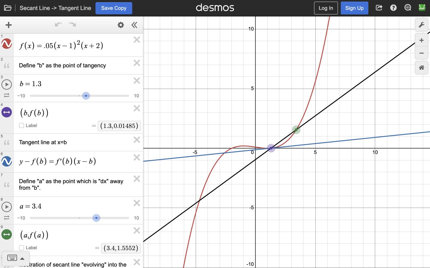The width and height of the screenshot is (430, 268).
Task: Select the green point on the graph
Action: [296, 130]
